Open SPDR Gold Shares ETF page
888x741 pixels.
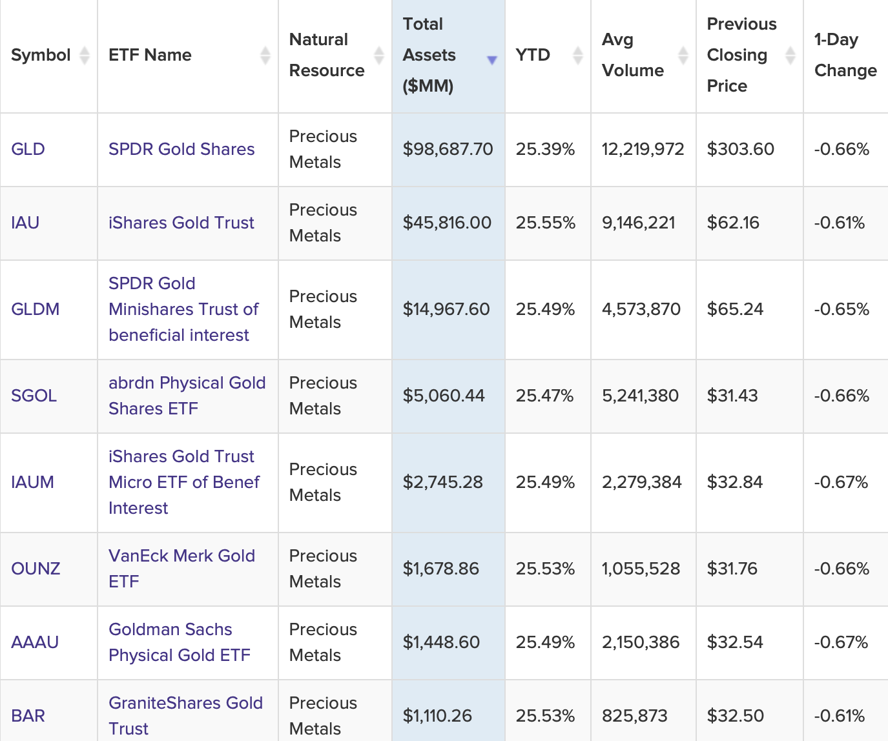click(x=181, y=149)
